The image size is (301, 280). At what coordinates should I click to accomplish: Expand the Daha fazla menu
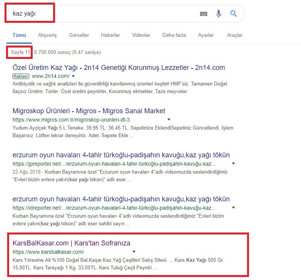[174, 35]
